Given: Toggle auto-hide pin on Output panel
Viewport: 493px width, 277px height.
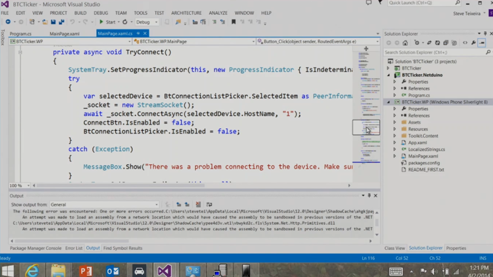Looking at the screenshot, I should 369,196.
